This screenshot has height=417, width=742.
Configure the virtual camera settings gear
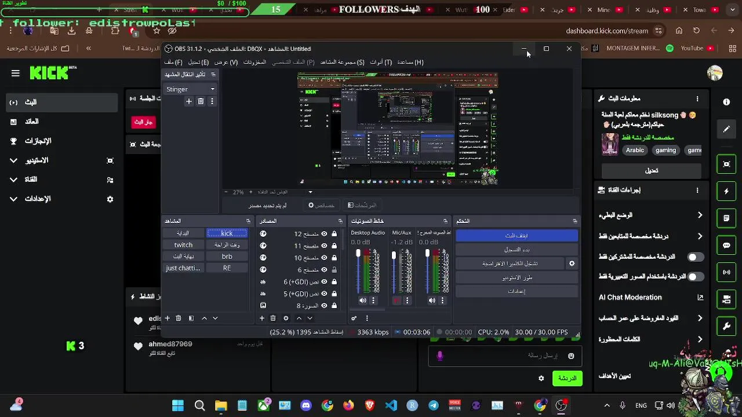[x=572, y=264]
